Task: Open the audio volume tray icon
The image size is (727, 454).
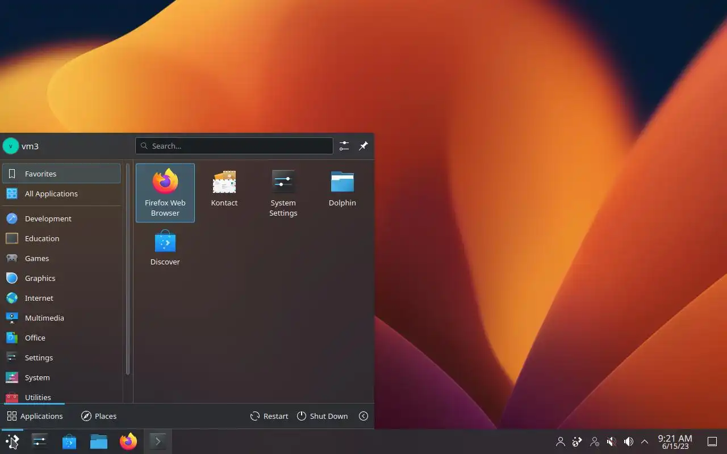Action: click(x=629, y=441)
